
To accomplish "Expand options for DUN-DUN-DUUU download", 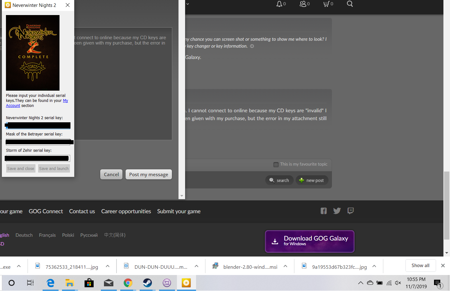I will tap(197, 266).
